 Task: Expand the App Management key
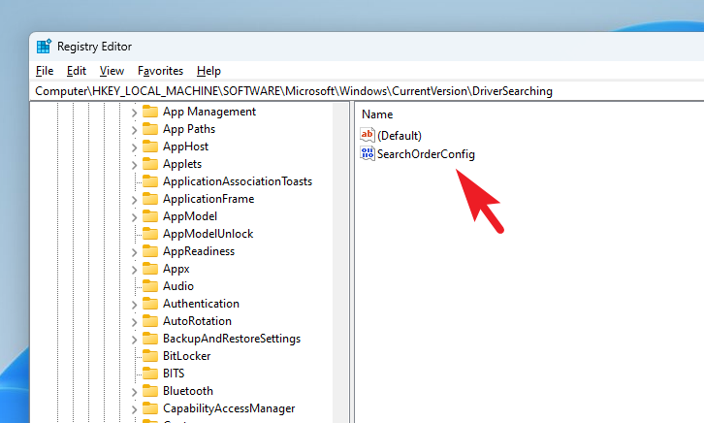coord(134,113)
